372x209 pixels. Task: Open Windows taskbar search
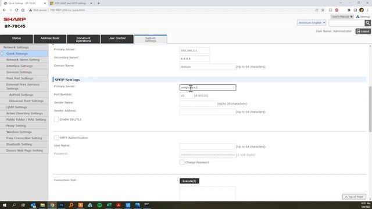pos(14,205)
